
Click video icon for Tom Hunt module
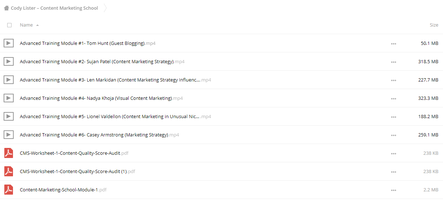coord(9,43)
